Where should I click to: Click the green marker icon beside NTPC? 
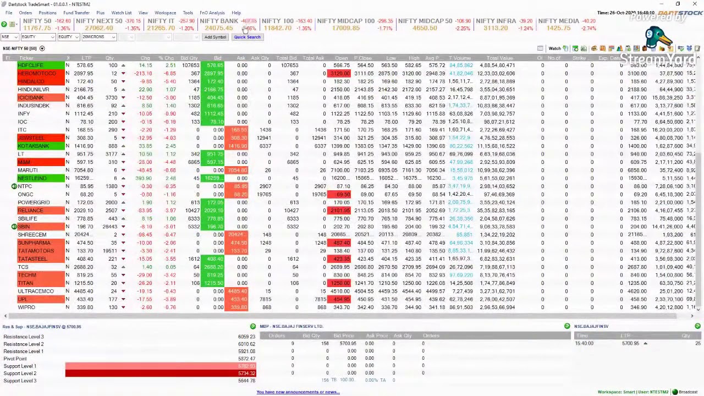pyautogui.click(x=14, y=186)
